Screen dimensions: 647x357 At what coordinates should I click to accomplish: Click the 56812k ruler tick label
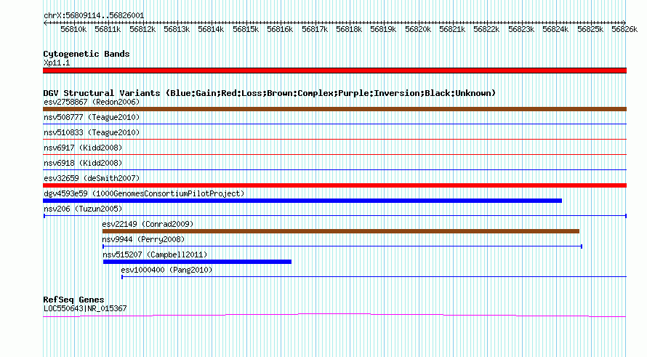pos(142,30)
